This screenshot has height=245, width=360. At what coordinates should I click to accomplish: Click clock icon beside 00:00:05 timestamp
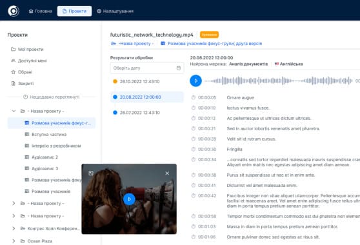(x=194, y=97)
